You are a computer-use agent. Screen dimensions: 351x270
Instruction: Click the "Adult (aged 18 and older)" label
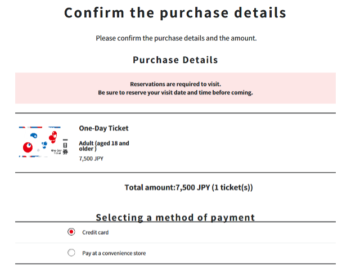[x=104, y=146]
